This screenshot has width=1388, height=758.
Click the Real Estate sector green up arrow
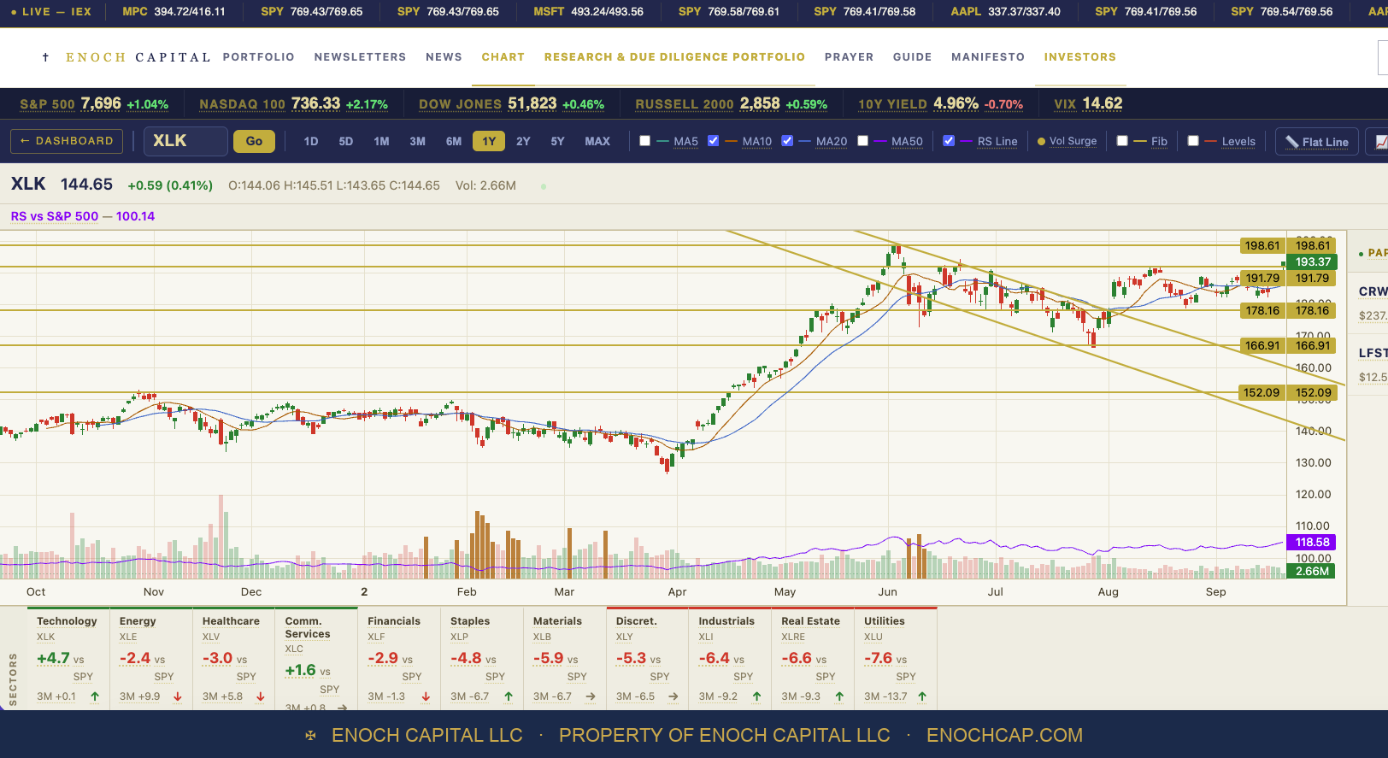click(x=839, y=696)
